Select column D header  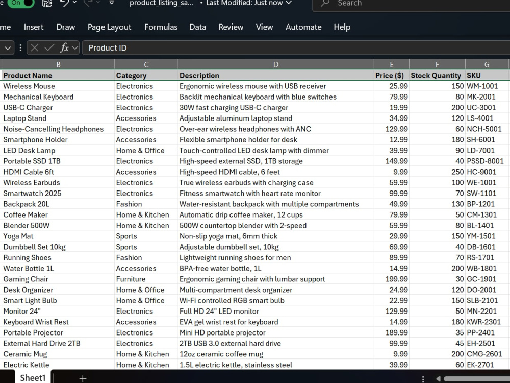click(276, 64)
